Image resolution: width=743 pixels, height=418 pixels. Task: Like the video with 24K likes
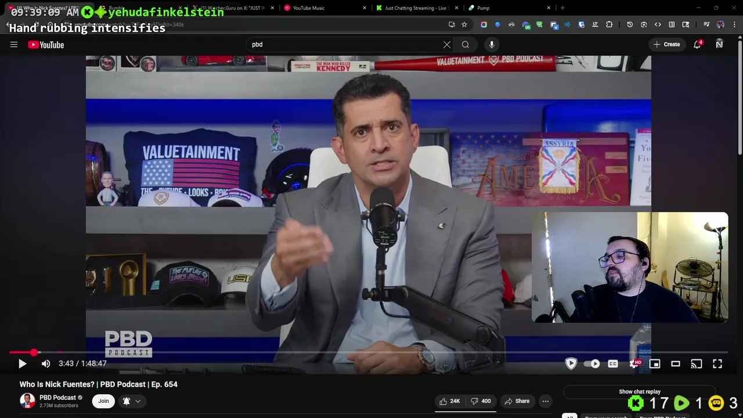pyautogui.click(x=450, y=401)
